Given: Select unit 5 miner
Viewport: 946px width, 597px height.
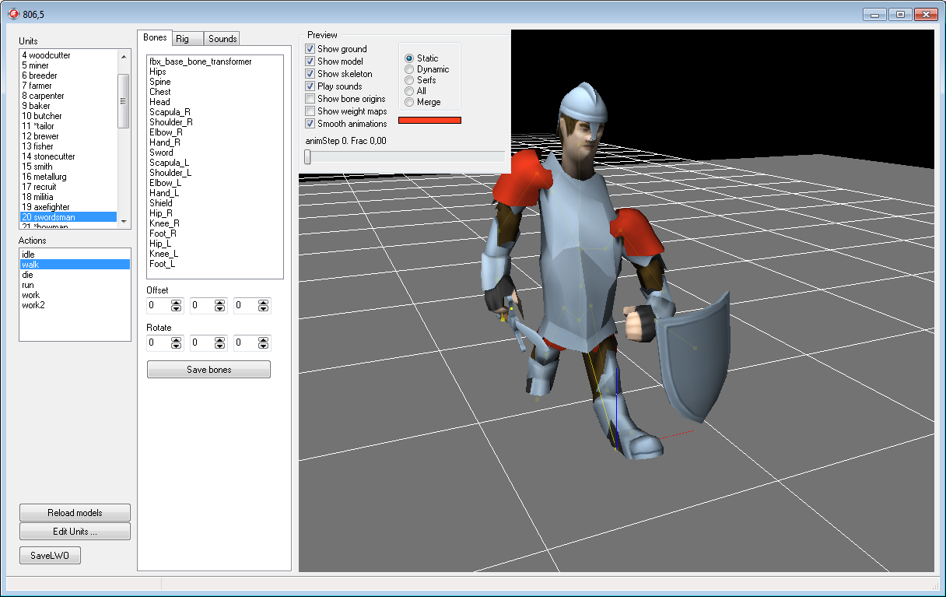Looking at the screenshot, I should click(x=68, y=65).
